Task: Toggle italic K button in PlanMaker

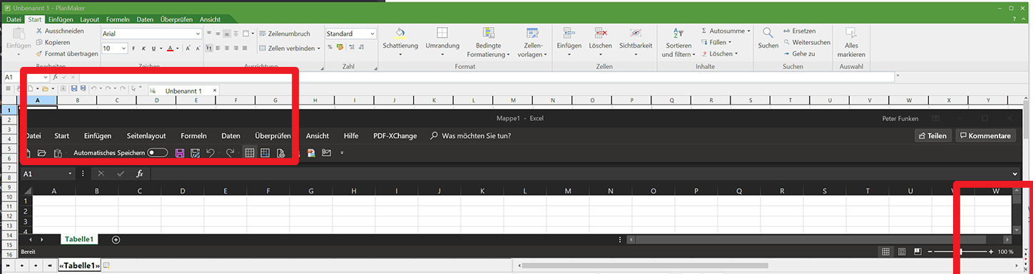Action: [143, 48]
